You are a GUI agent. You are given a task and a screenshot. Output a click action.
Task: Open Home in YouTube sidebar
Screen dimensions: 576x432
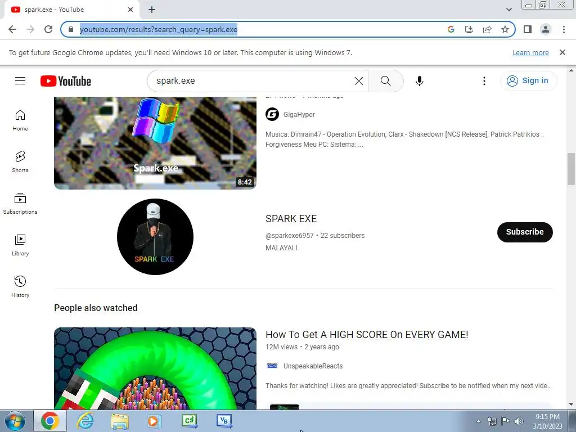pyautogui.click(x=20, y=120)
